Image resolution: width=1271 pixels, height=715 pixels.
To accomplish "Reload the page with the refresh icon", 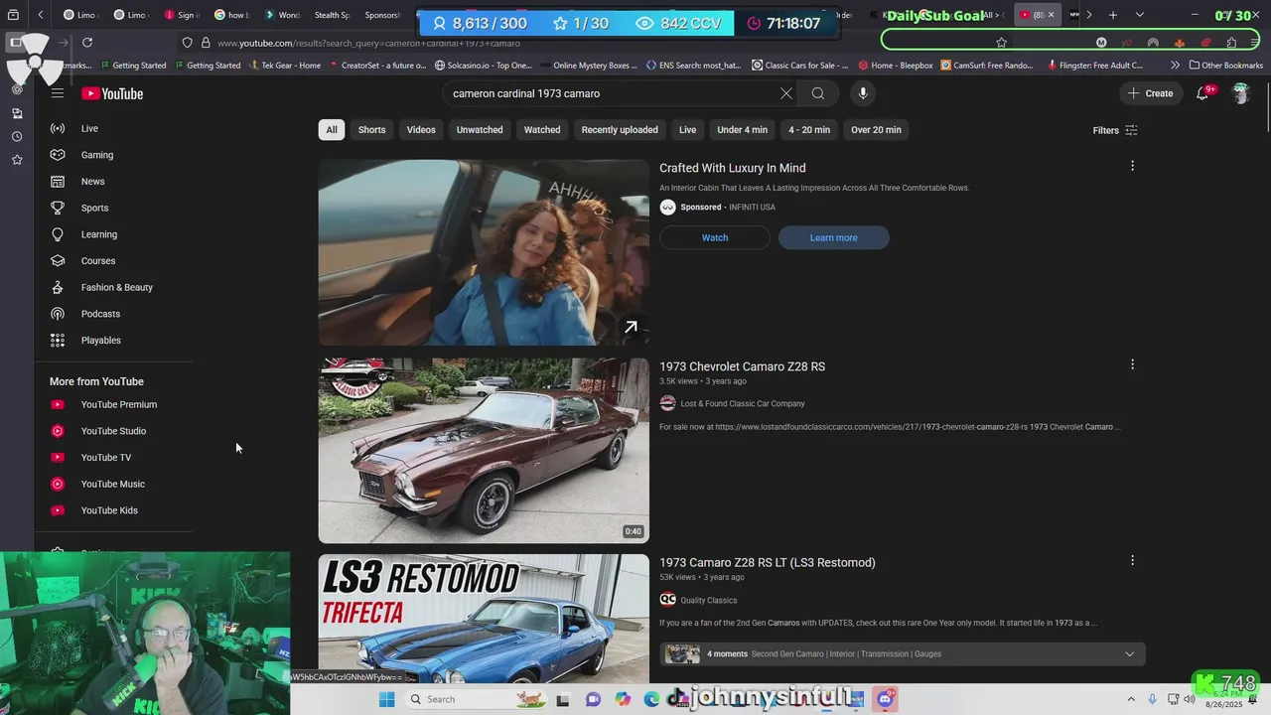I will (87, 43).
